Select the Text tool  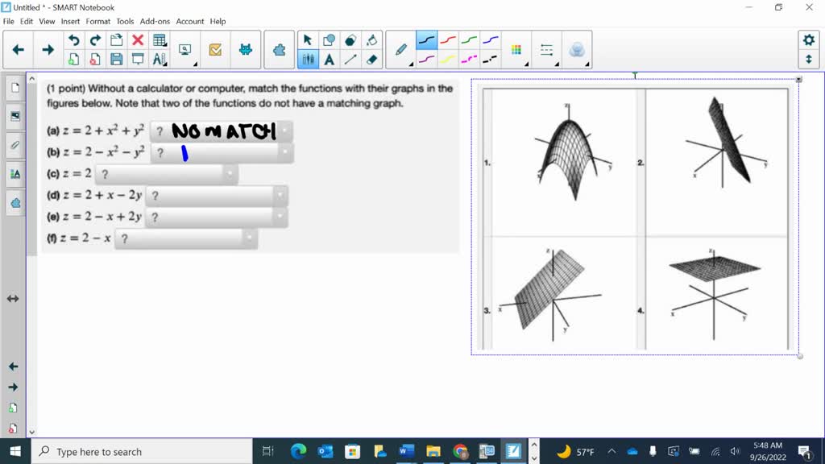(x=329, y=58)
